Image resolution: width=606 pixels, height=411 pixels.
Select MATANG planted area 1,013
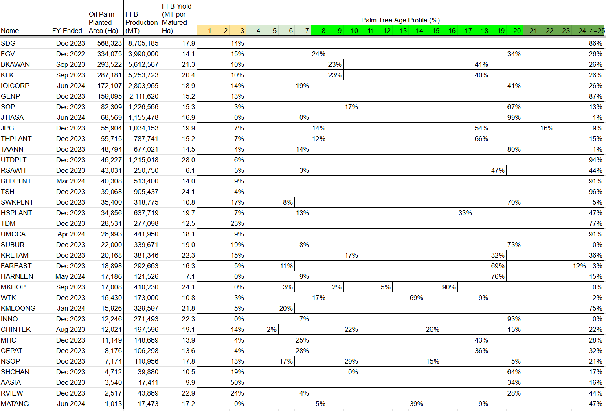[105, 404]
